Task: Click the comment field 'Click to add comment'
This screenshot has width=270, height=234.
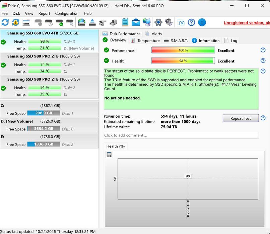Action: pos(181,135)
